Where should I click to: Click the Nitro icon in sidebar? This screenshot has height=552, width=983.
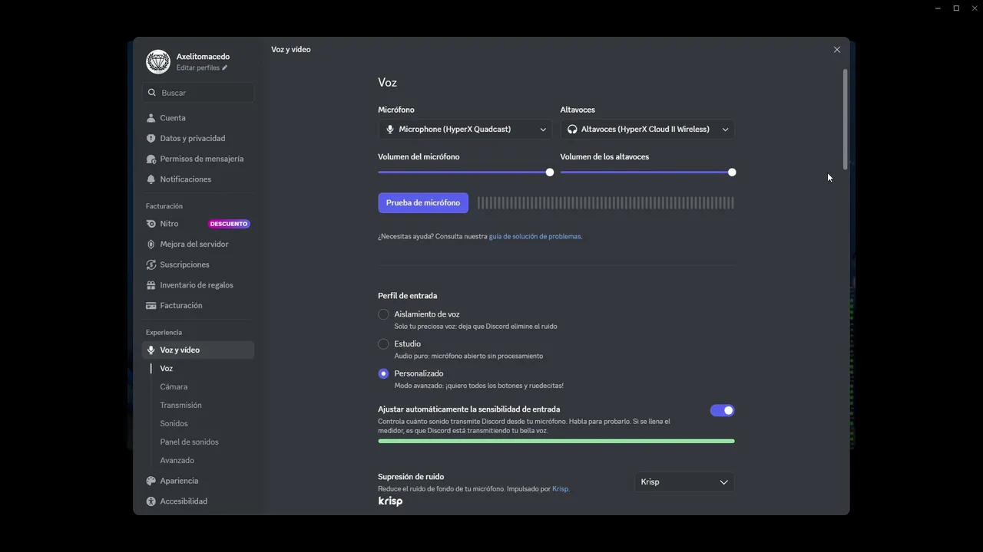(151, 224)
